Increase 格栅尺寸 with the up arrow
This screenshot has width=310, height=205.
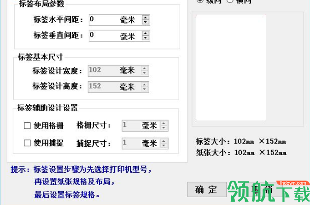click(x=164, y=123)
